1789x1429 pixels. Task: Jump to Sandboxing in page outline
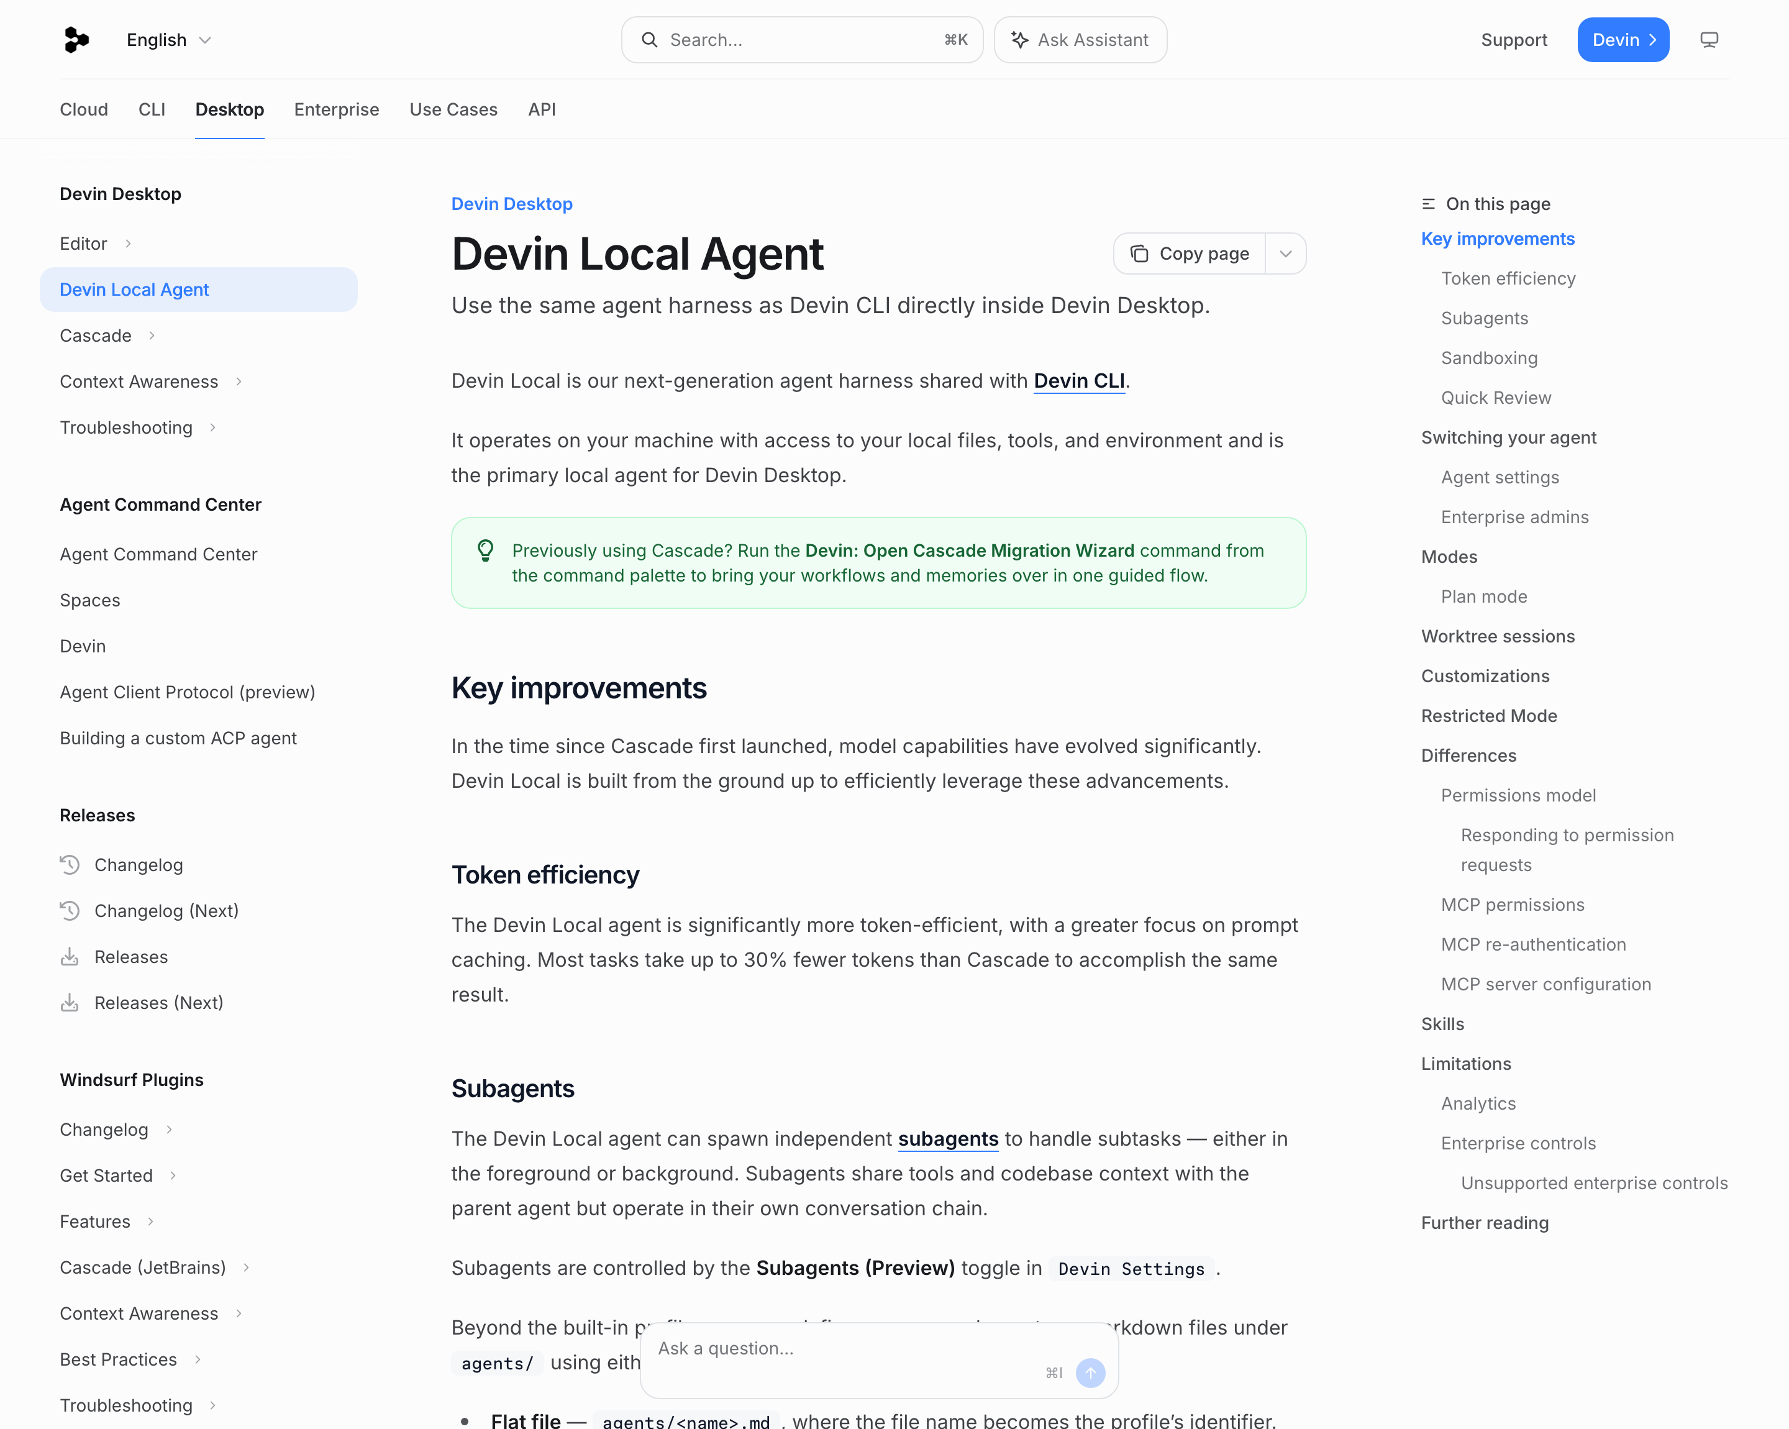point(1490,358)
